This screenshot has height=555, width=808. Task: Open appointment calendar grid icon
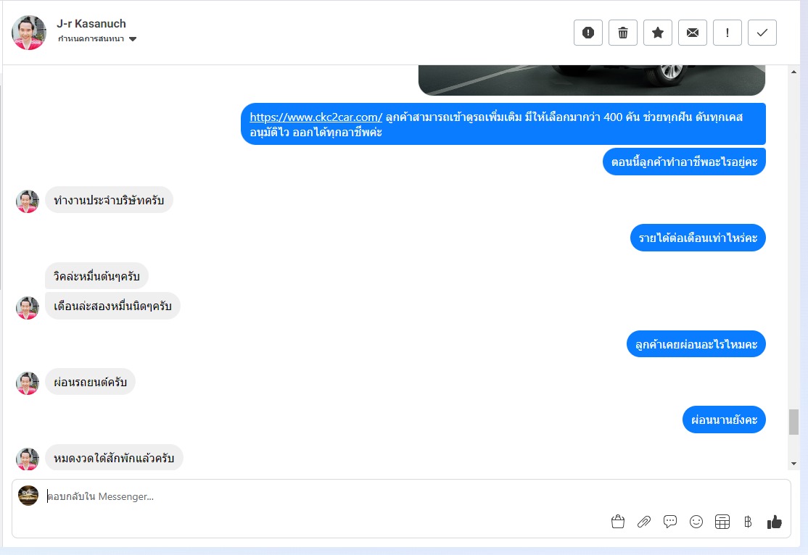point(722,522)
